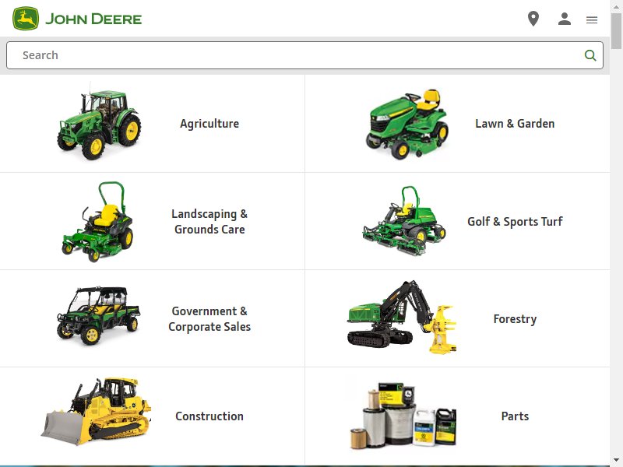Click the scrollbar down arrow

click(x=616, y=461)
